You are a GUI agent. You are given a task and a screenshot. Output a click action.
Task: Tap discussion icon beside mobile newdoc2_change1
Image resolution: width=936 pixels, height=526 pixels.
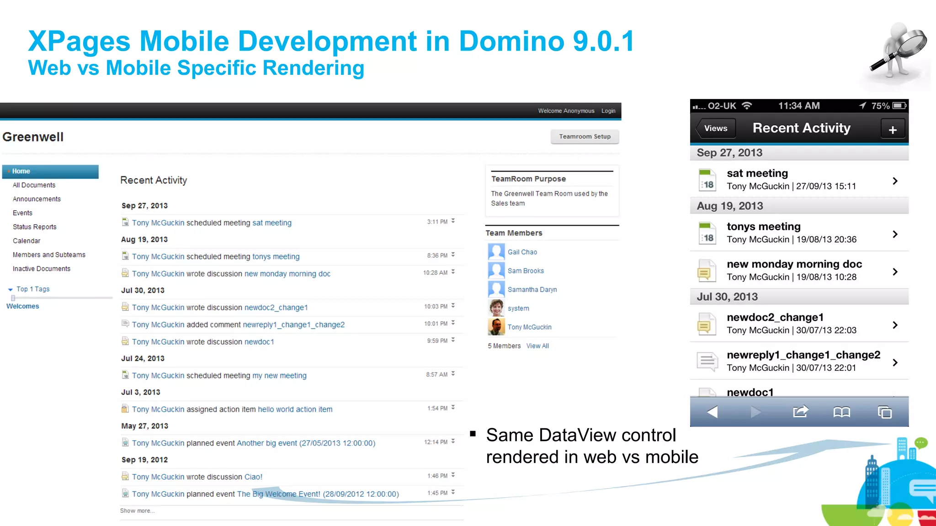pyautogui.click(x=706, y=324)
